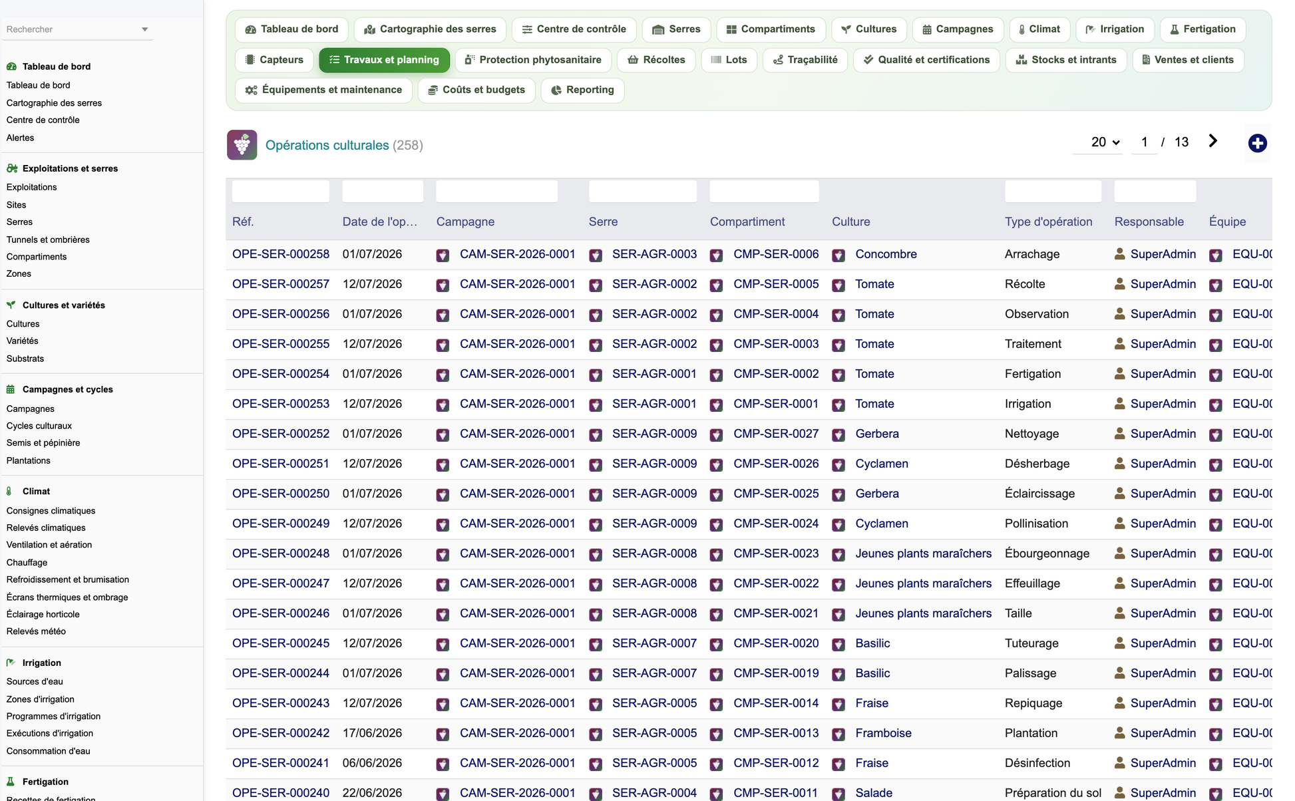Click the Climat thermometer sidebar icon
The height and width of the screenshot is (801, 1295).
pyautogui.click(x=9, y=491)
